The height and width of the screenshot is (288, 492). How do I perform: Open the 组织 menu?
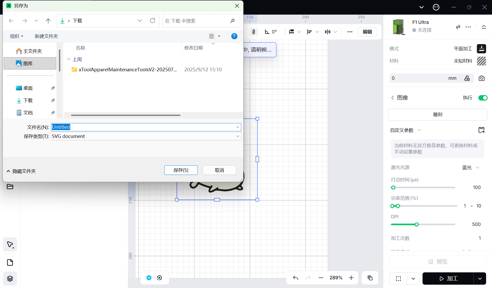tap(16, 36)
